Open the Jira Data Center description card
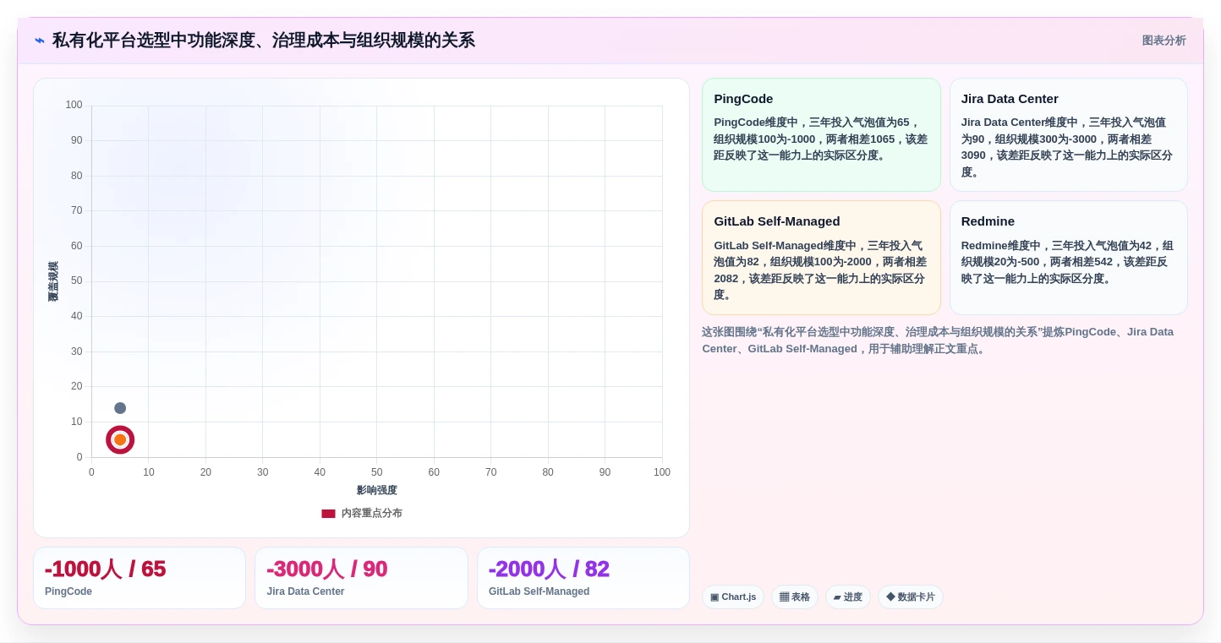 tap(1068, 135)
